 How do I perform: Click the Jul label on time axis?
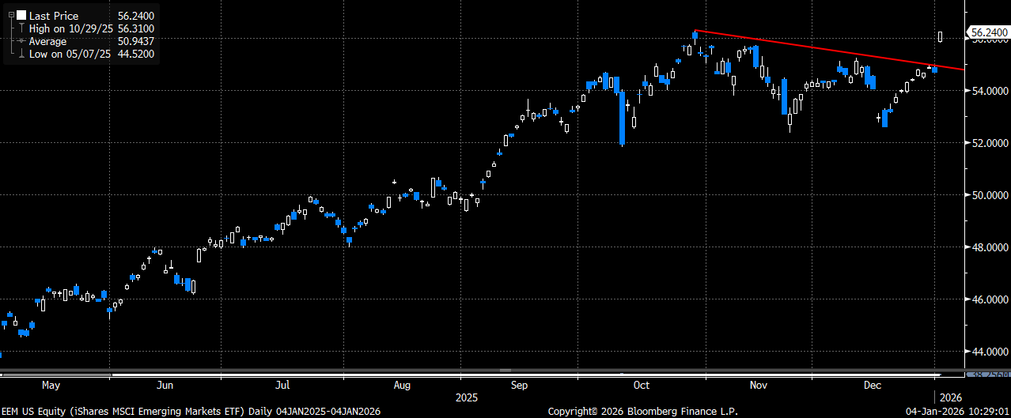[x=282, y=386]
